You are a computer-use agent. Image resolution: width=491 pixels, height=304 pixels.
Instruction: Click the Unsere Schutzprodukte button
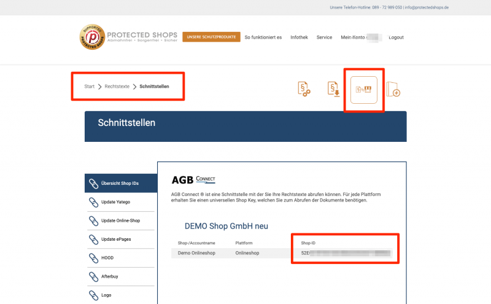[x=211, y=37]
